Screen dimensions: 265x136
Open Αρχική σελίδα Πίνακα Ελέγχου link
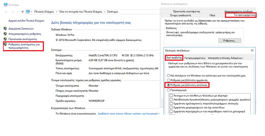[x=26, y=21]
